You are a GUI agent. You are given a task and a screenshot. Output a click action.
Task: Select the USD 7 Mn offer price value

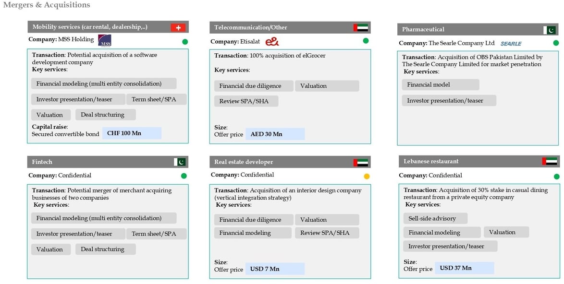coord(275,269)
